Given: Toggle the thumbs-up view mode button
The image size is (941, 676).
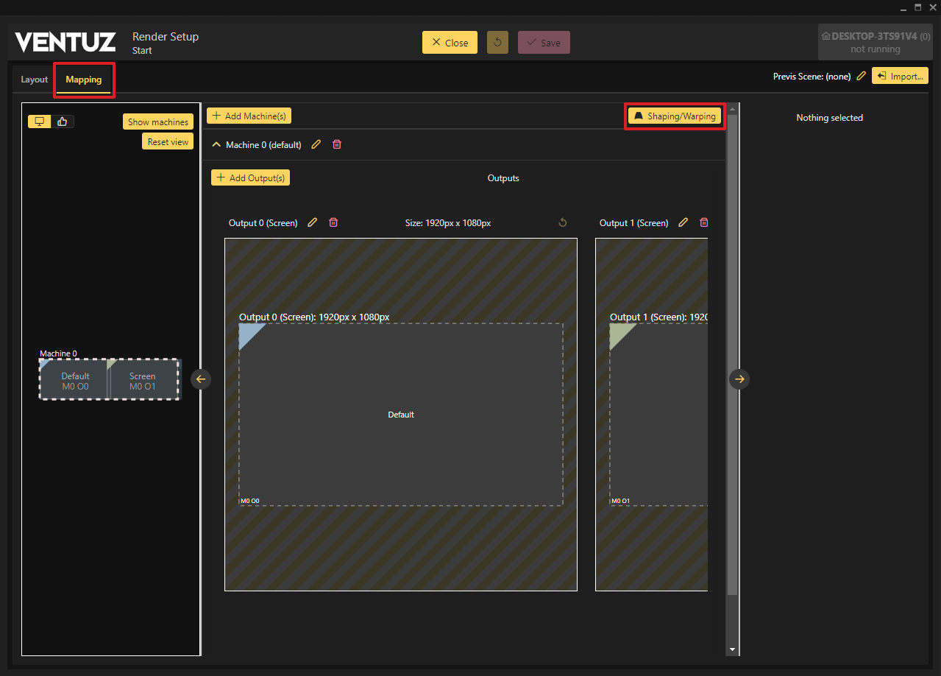Looking at the screenshot, I should point(63,122).
